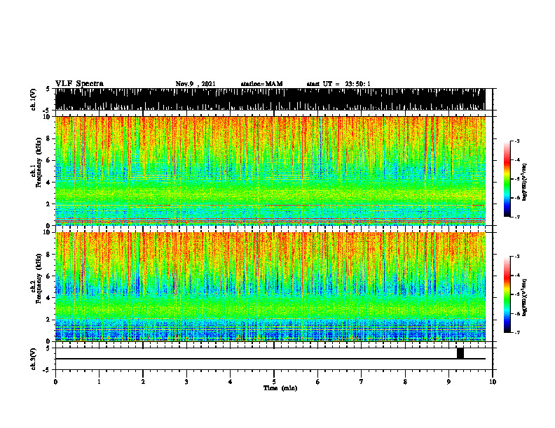Click the "-7" label on ch.1 color bar
This screenshot has height=428, width=555.
[x=517, y=217]
